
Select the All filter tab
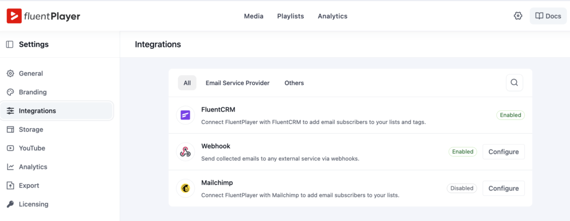187,83
